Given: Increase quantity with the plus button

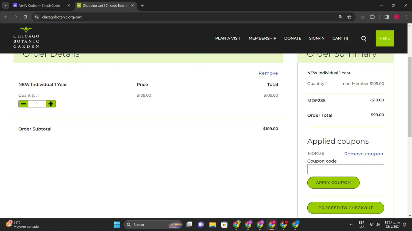Looking at the screenshot, I should click(51, 104).
